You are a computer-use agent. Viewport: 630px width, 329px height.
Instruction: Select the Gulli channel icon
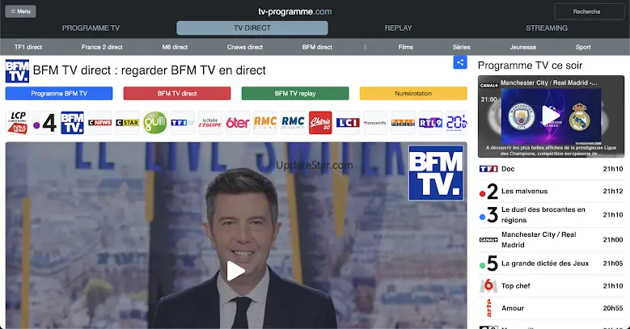point(155,122)
